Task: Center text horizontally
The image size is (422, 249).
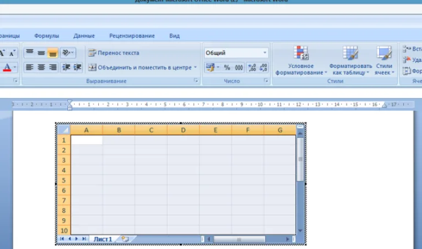Action: pyautogui.click(x=41, y=67)
